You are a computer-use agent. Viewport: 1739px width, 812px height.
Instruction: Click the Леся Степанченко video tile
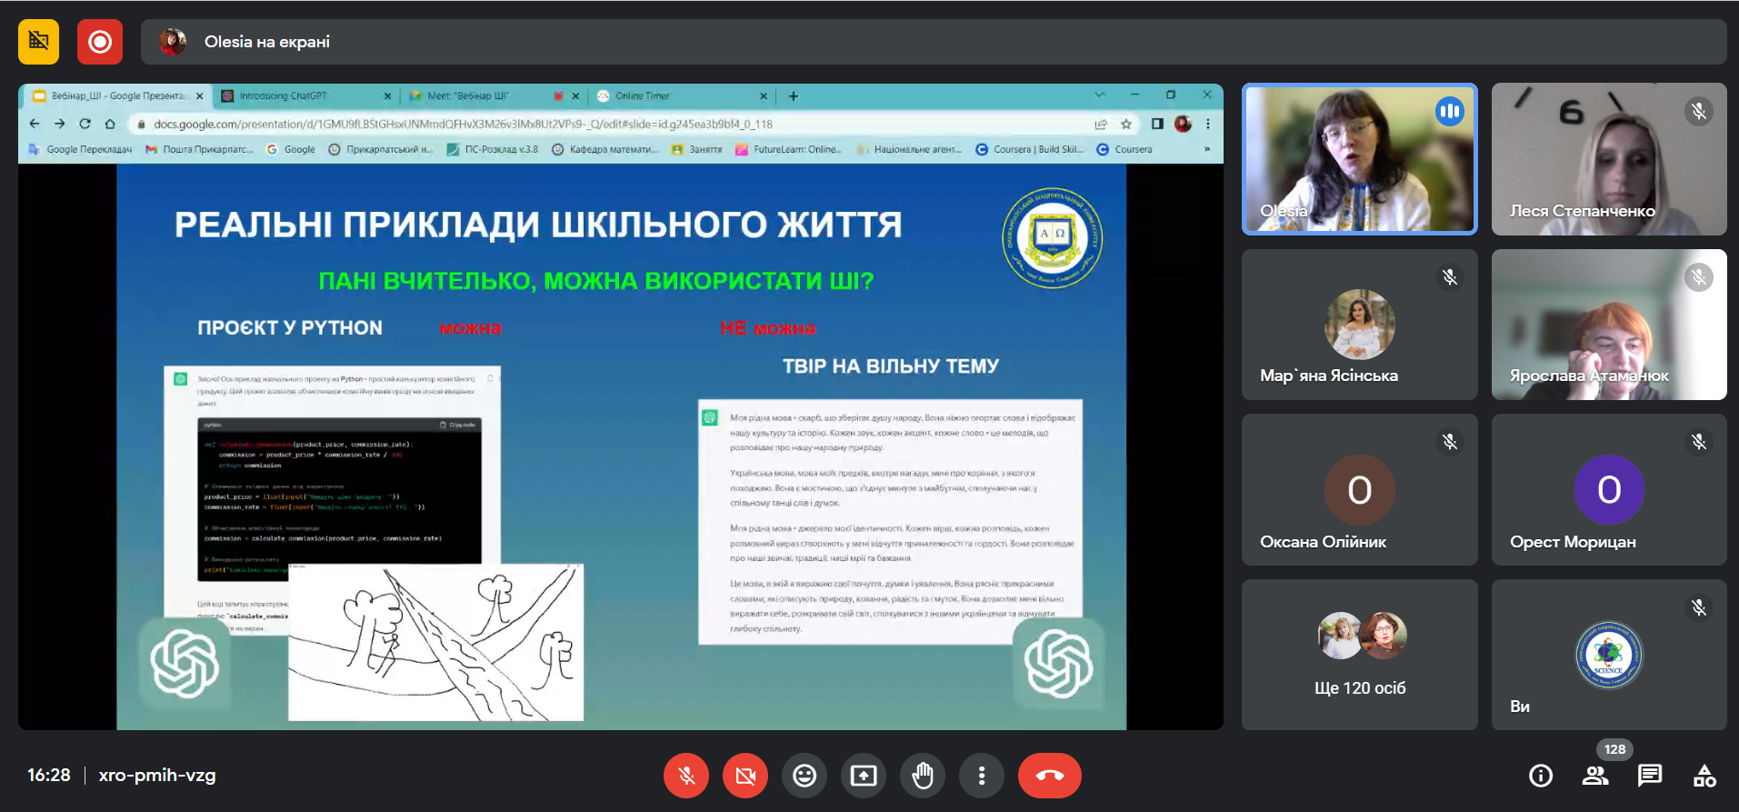click(x=1608, y=159)
